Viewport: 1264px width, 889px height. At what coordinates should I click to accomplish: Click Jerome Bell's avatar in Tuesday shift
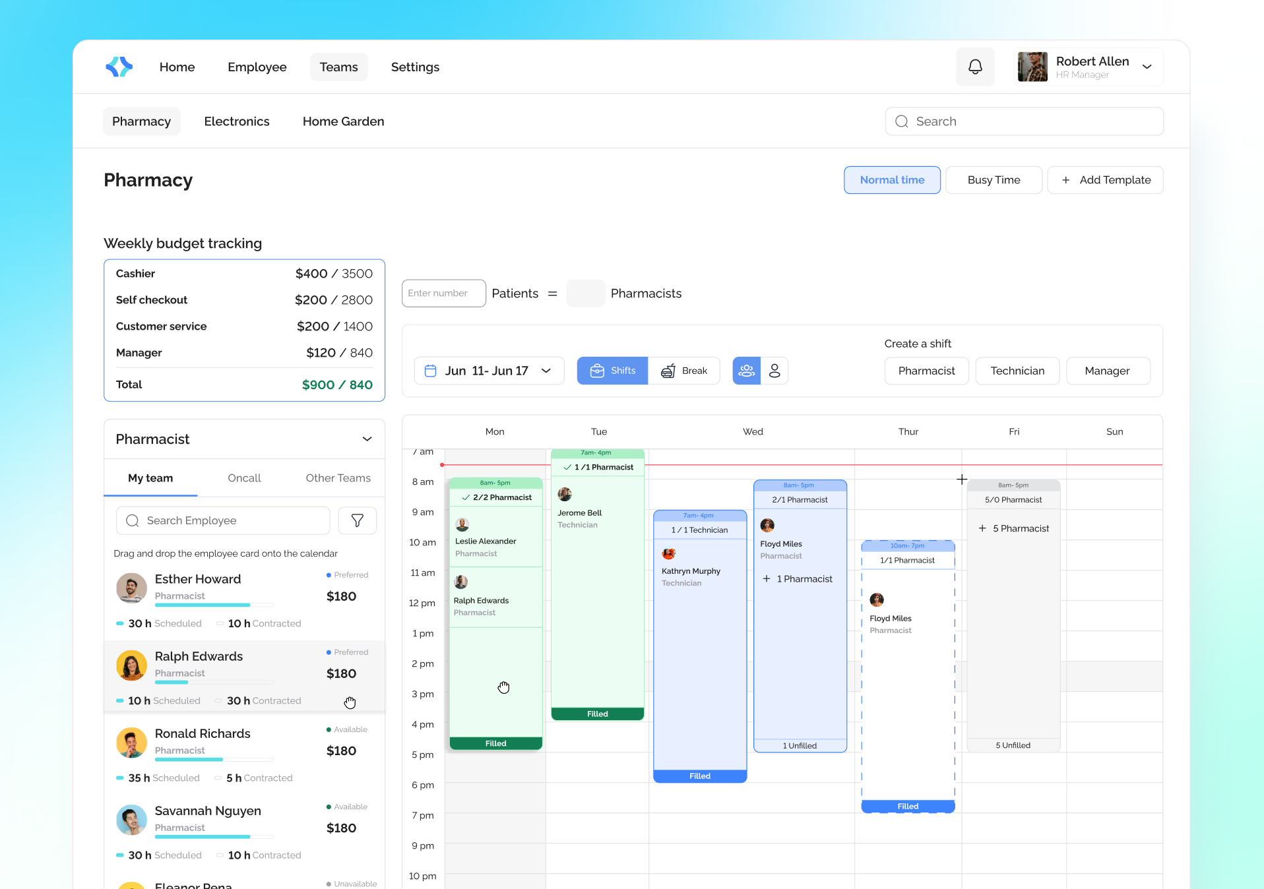565,494
